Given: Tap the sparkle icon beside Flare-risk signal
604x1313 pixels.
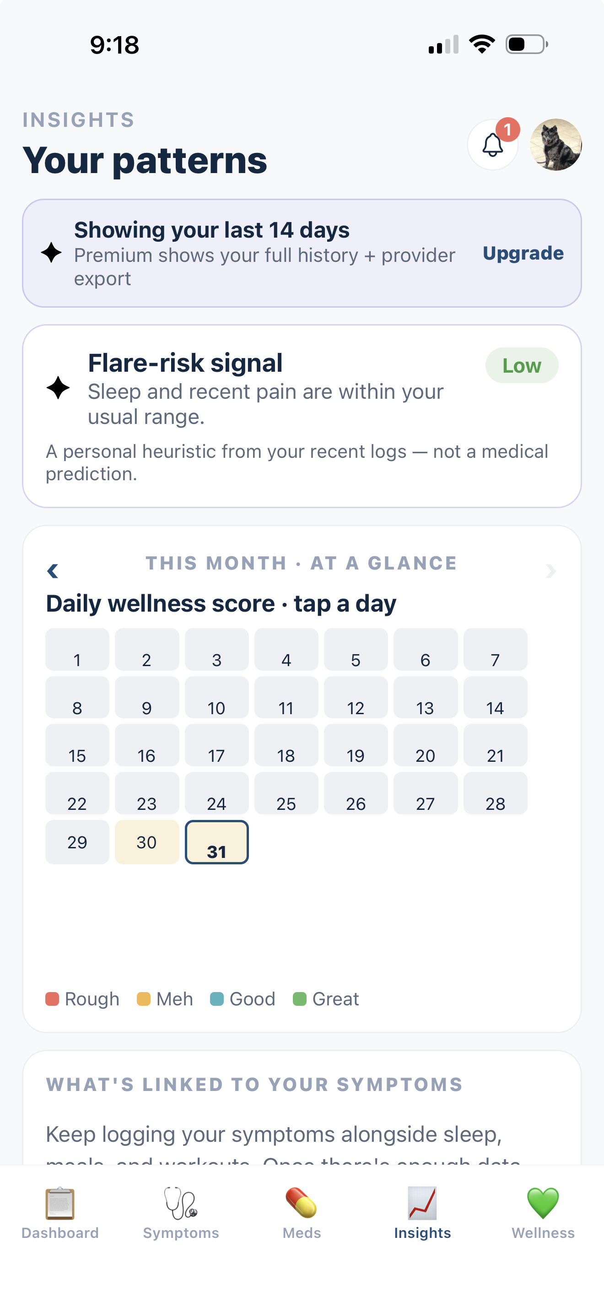Looking at the screenshot, I should 58,387.
